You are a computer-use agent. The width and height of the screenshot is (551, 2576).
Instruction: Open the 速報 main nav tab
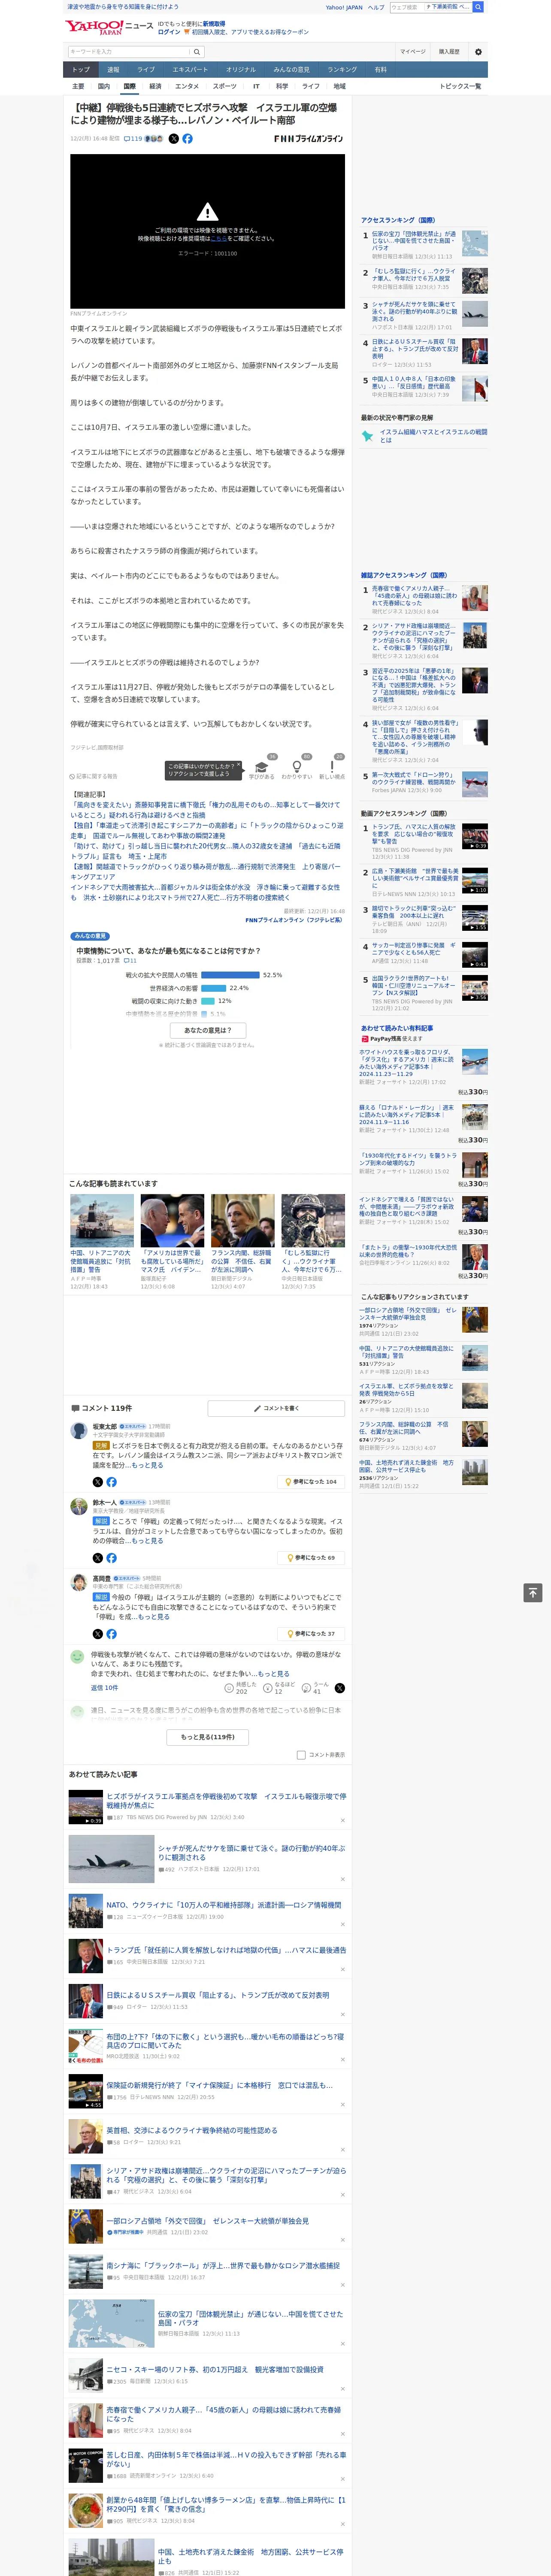(x=113, y=70)
